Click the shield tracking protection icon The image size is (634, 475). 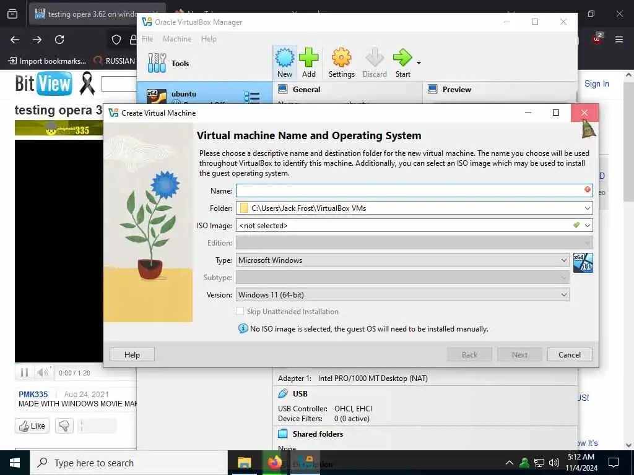(116, 40)
